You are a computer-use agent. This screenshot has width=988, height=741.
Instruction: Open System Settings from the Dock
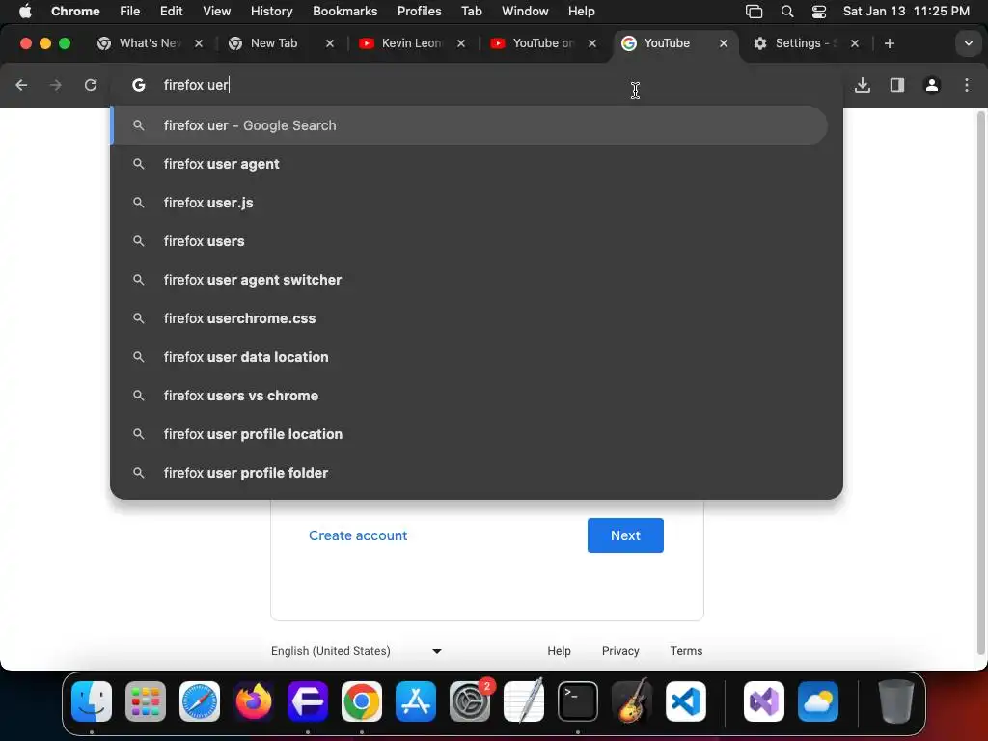(470, 701)
